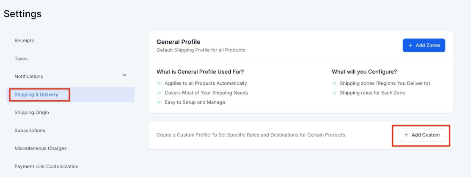Image resolution: width=471 pixels, height=177 pixels.
Task: Select the Shipping & Delivery menu item
Action: point(36,94)
